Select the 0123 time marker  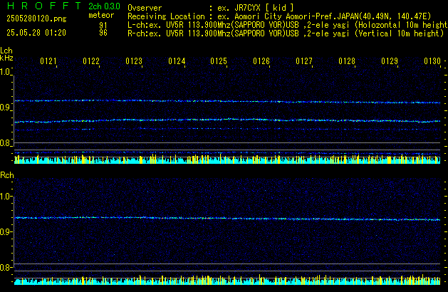134,61
